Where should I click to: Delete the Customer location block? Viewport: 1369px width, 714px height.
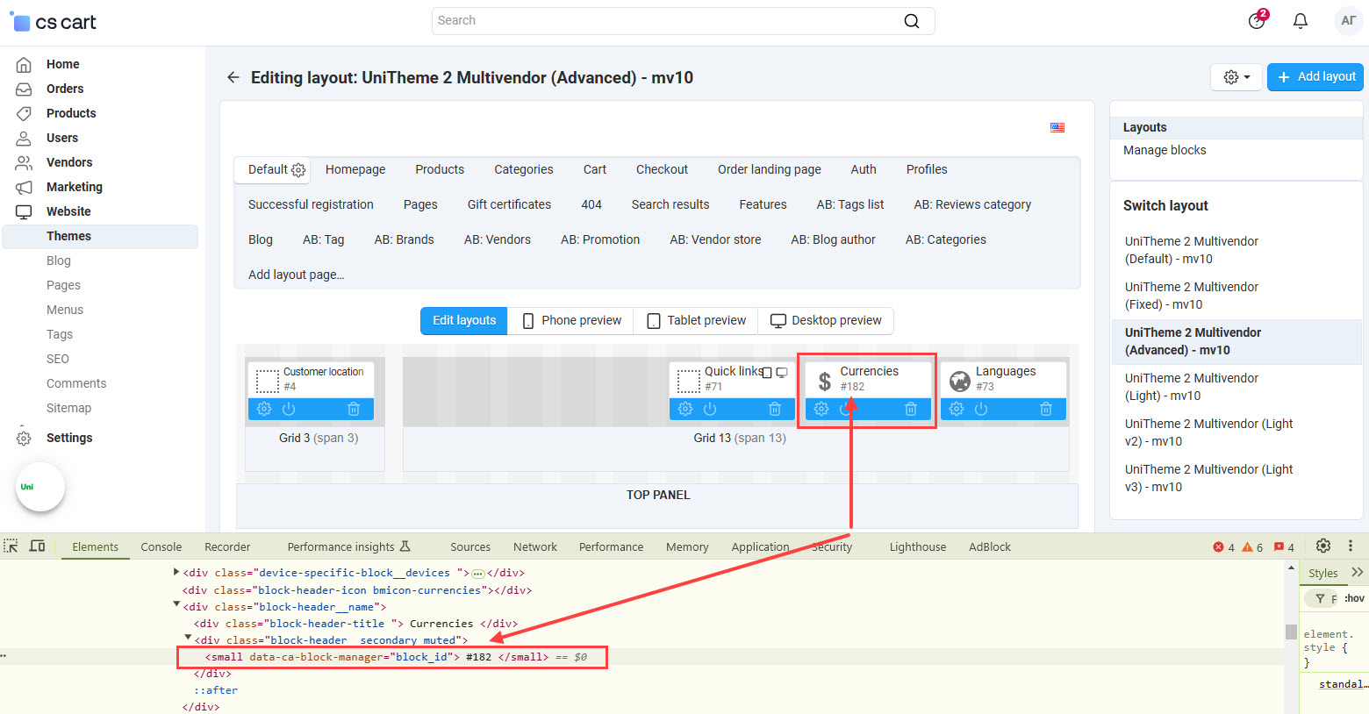point(354,409)
